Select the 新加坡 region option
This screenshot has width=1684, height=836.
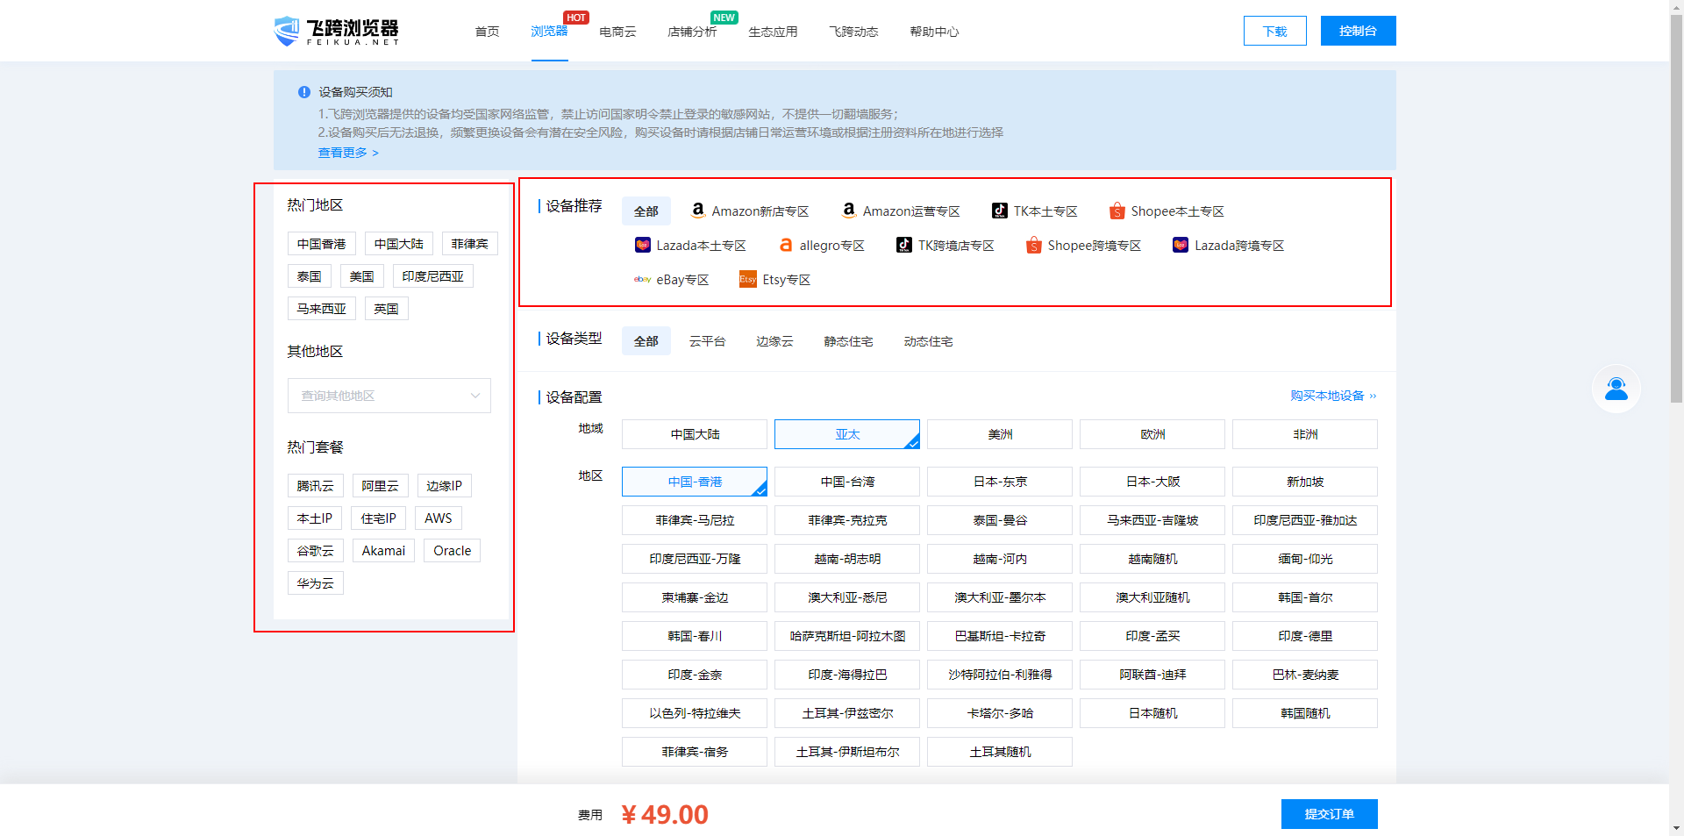[1305, 482]
